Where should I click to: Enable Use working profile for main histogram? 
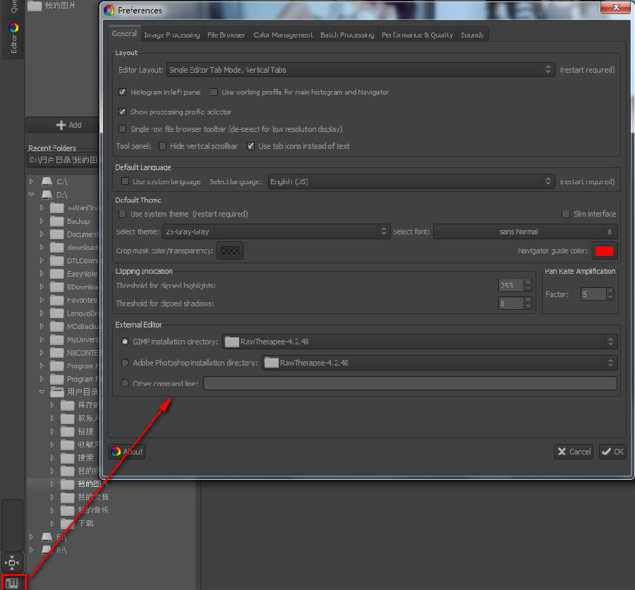click(214, 92)
